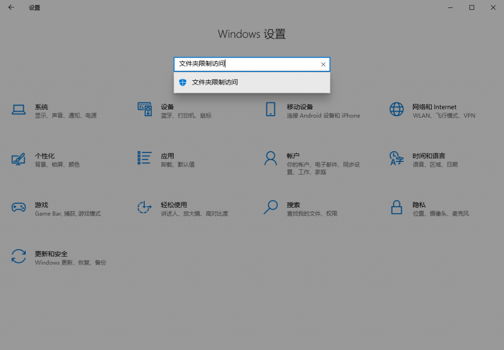Viewport: 504px width, 350px height.
Task: Open 帐户 settings title
Action: pos(293,156)
